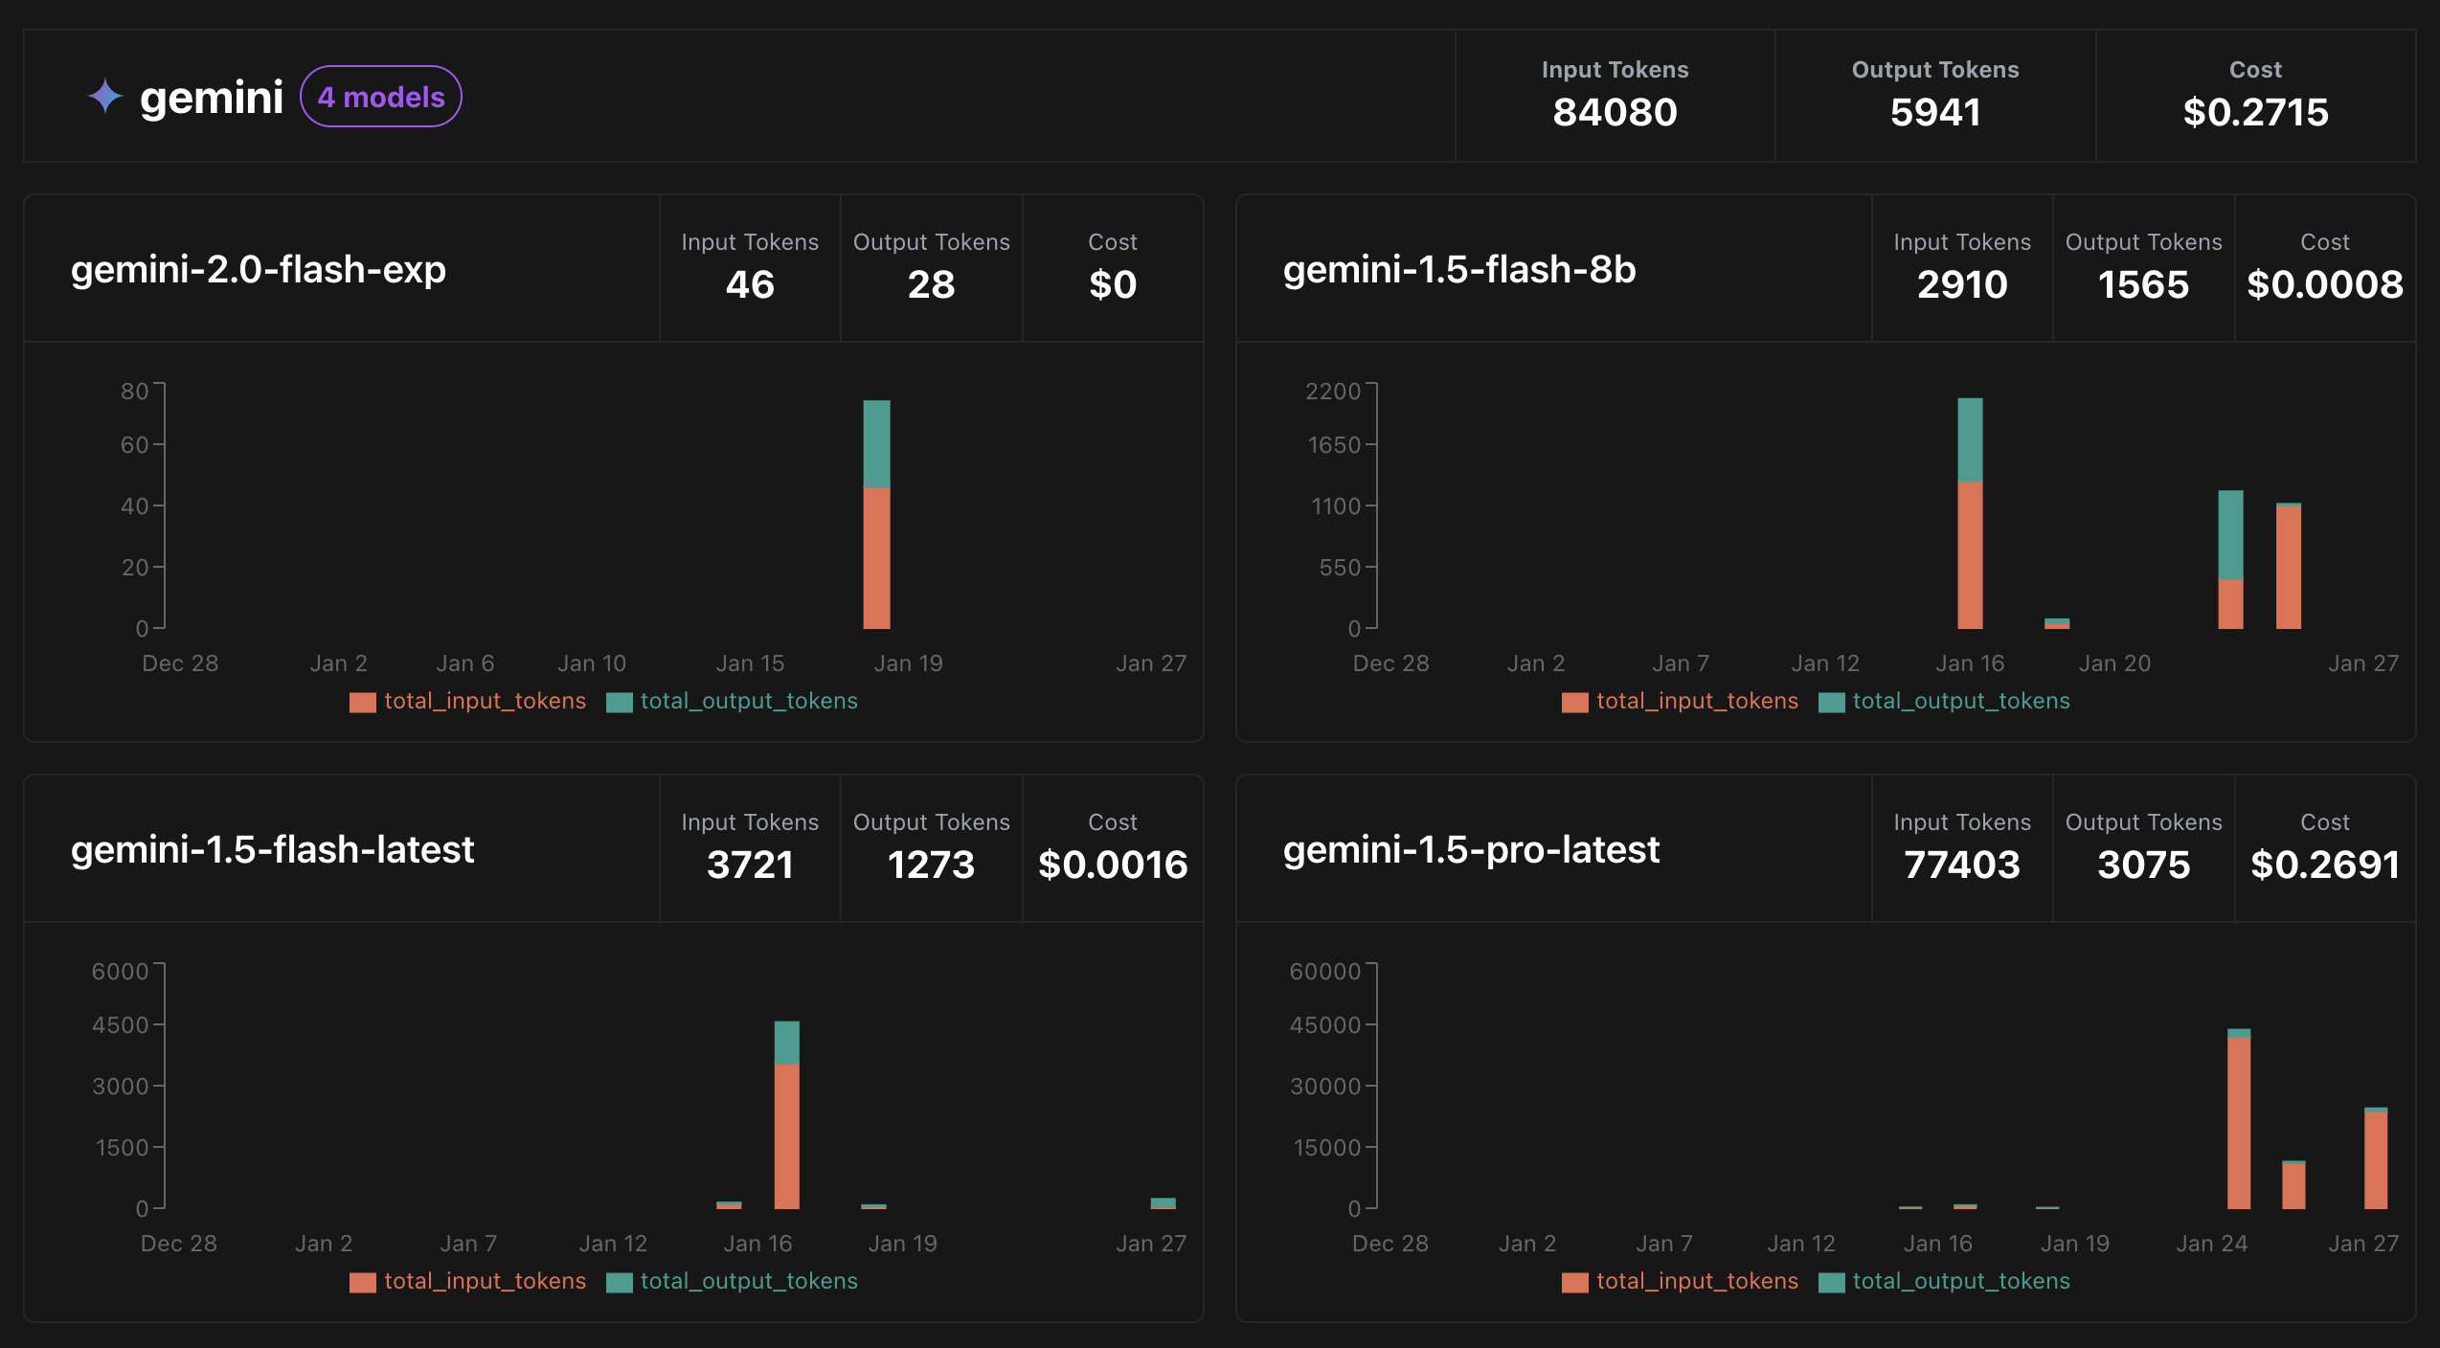Open the gemini-2.0-flash-exp model title
Image resolution: width=2440 pixels, height=1348 pixels.
point(259,270)
